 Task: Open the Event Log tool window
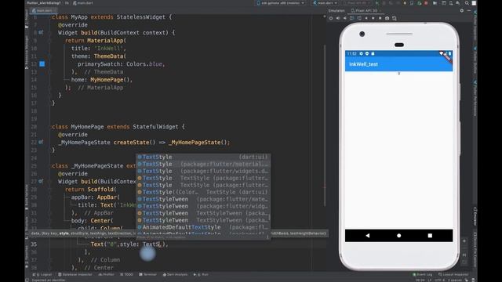pos(423,274)
